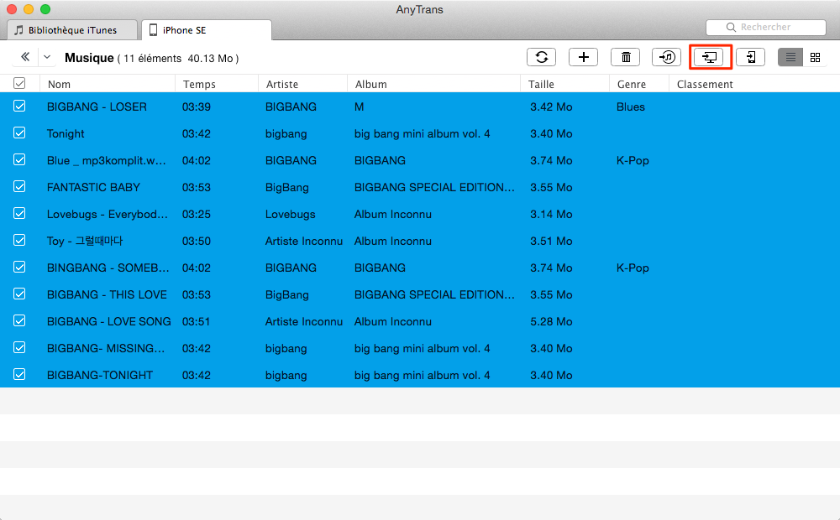Click the BIGBANG - LOVE SONG title
The width and height of the screenshot is (840, 520).
[108, 321]
